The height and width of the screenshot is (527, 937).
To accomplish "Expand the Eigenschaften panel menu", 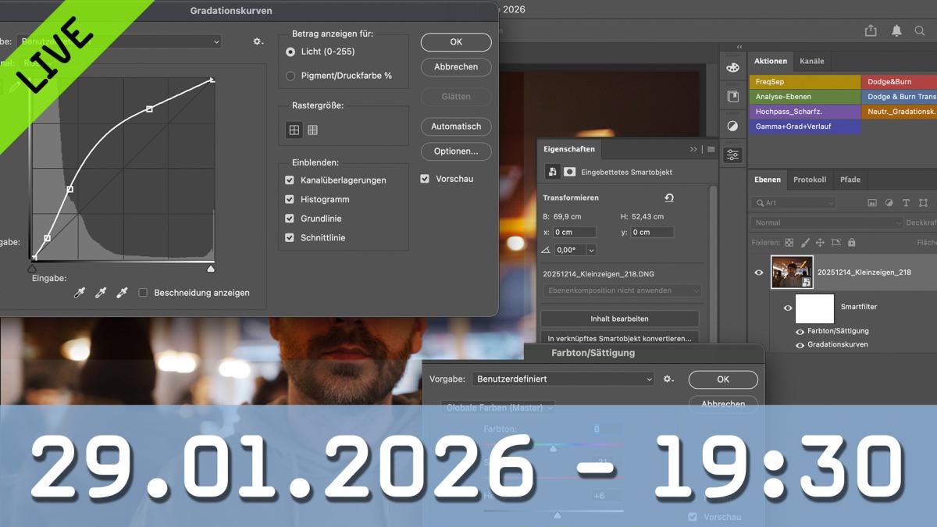I will [711, 149].
